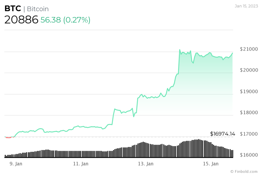Click the tallest volume bar

tap(199, 148)
